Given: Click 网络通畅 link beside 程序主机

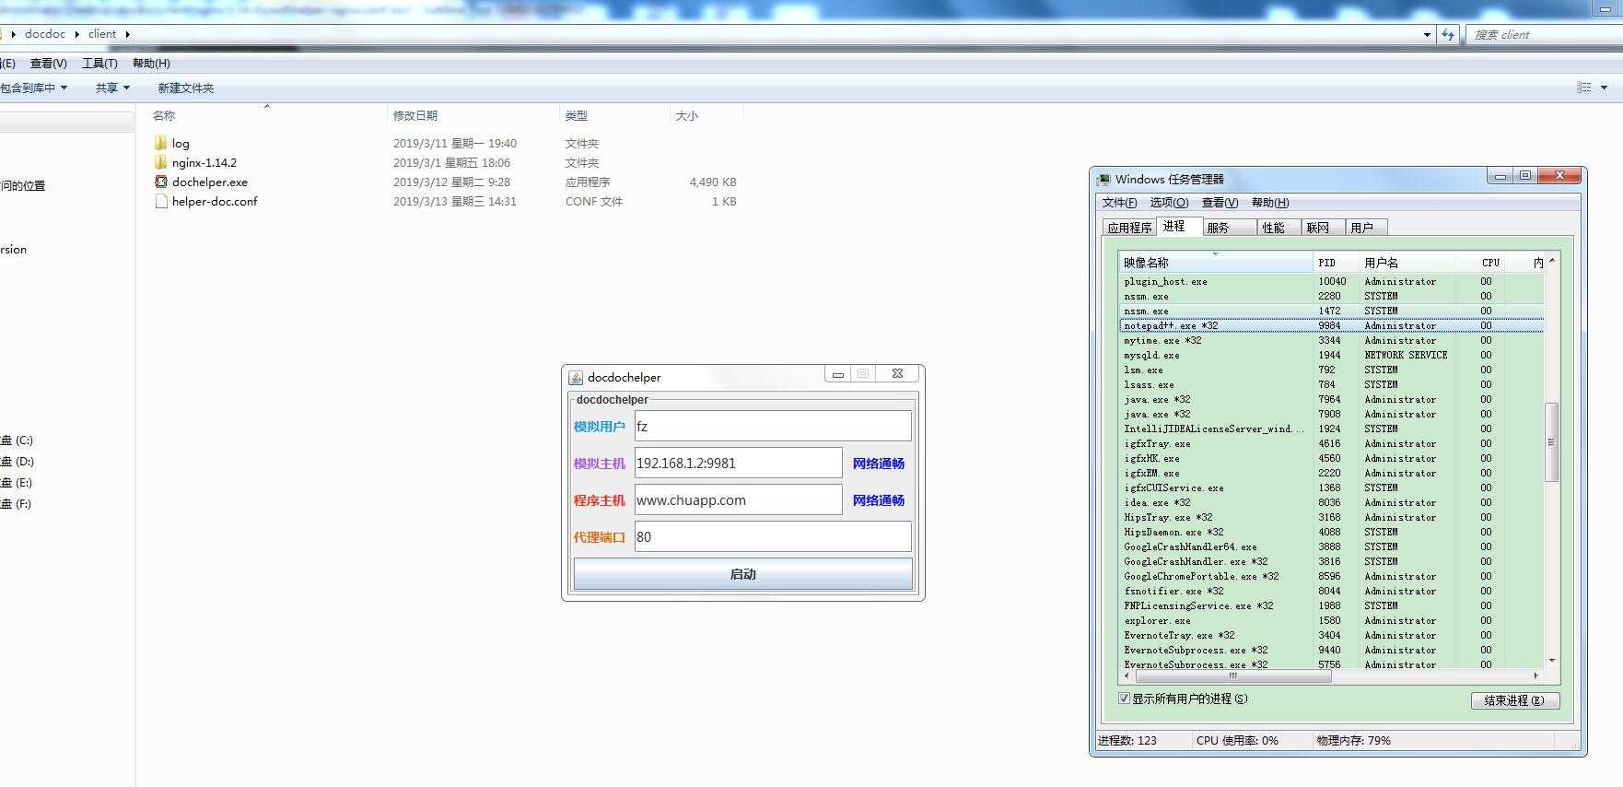Looking at the screenshot, I should (878, 500).
